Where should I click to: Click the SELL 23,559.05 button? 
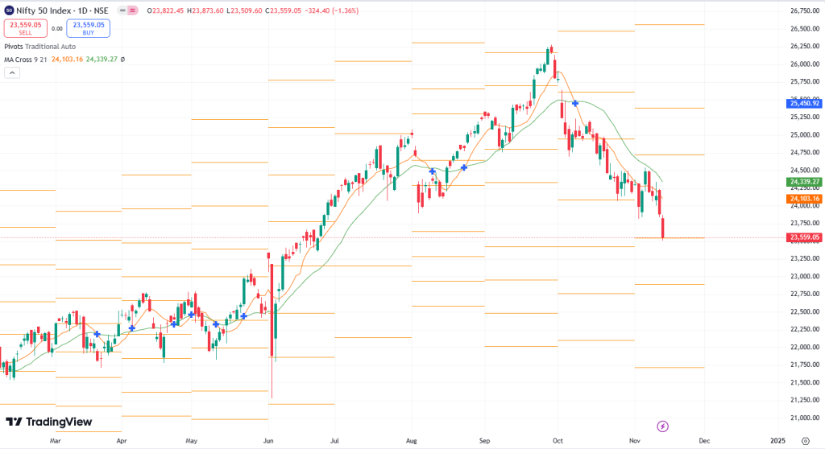pyautogui.click(x=24, y=28)
